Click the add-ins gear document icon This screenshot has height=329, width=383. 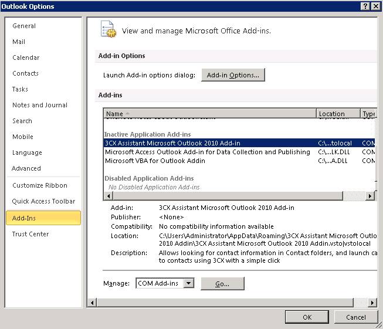[109, 29]
